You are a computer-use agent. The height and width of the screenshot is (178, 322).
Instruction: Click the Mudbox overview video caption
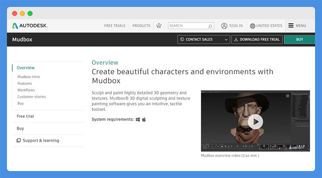tap(230, 155)
